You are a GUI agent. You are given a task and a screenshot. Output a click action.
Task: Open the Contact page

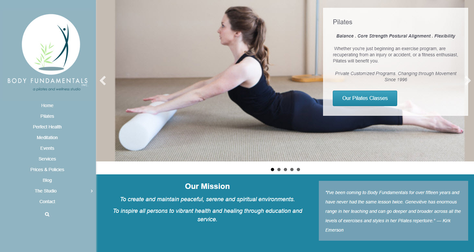coord(47,202)
